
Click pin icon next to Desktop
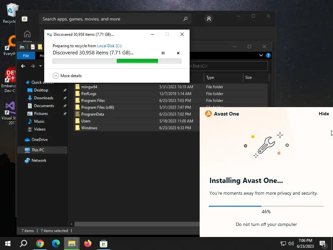(x=65, y=90)
